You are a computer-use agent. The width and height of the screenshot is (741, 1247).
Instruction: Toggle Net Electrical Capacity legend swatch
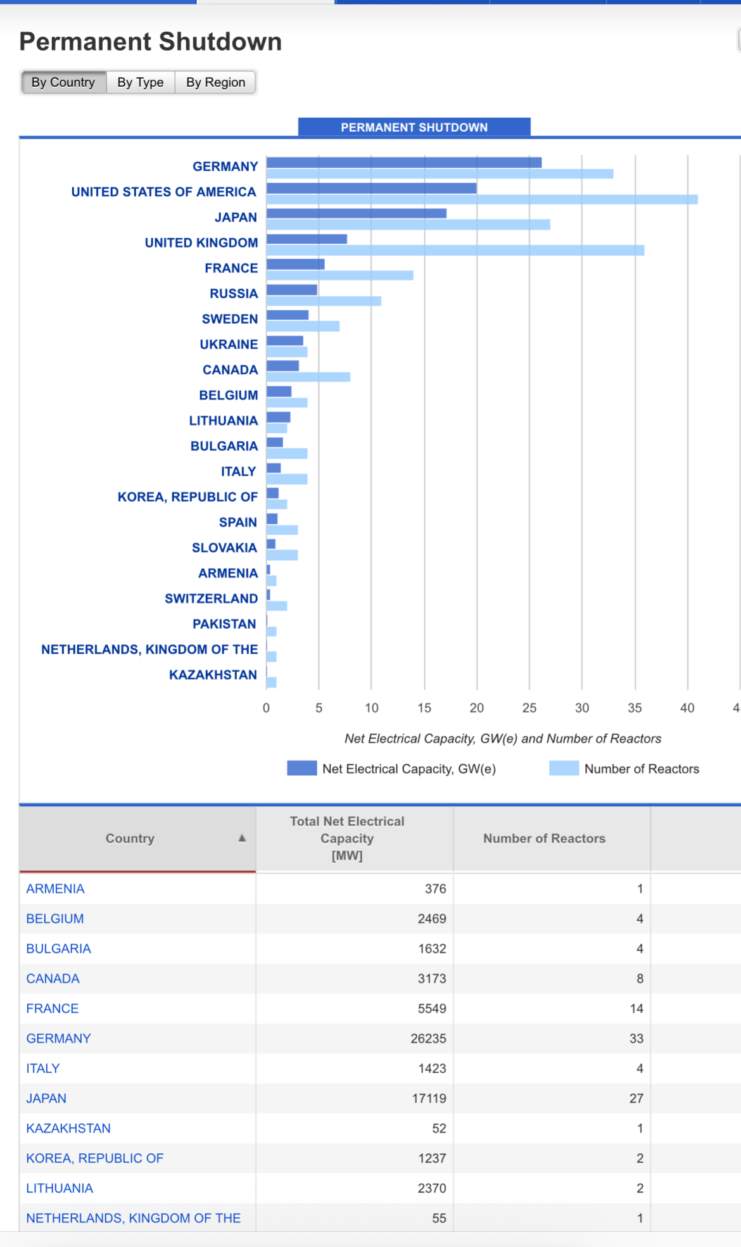tap(302, 768)
